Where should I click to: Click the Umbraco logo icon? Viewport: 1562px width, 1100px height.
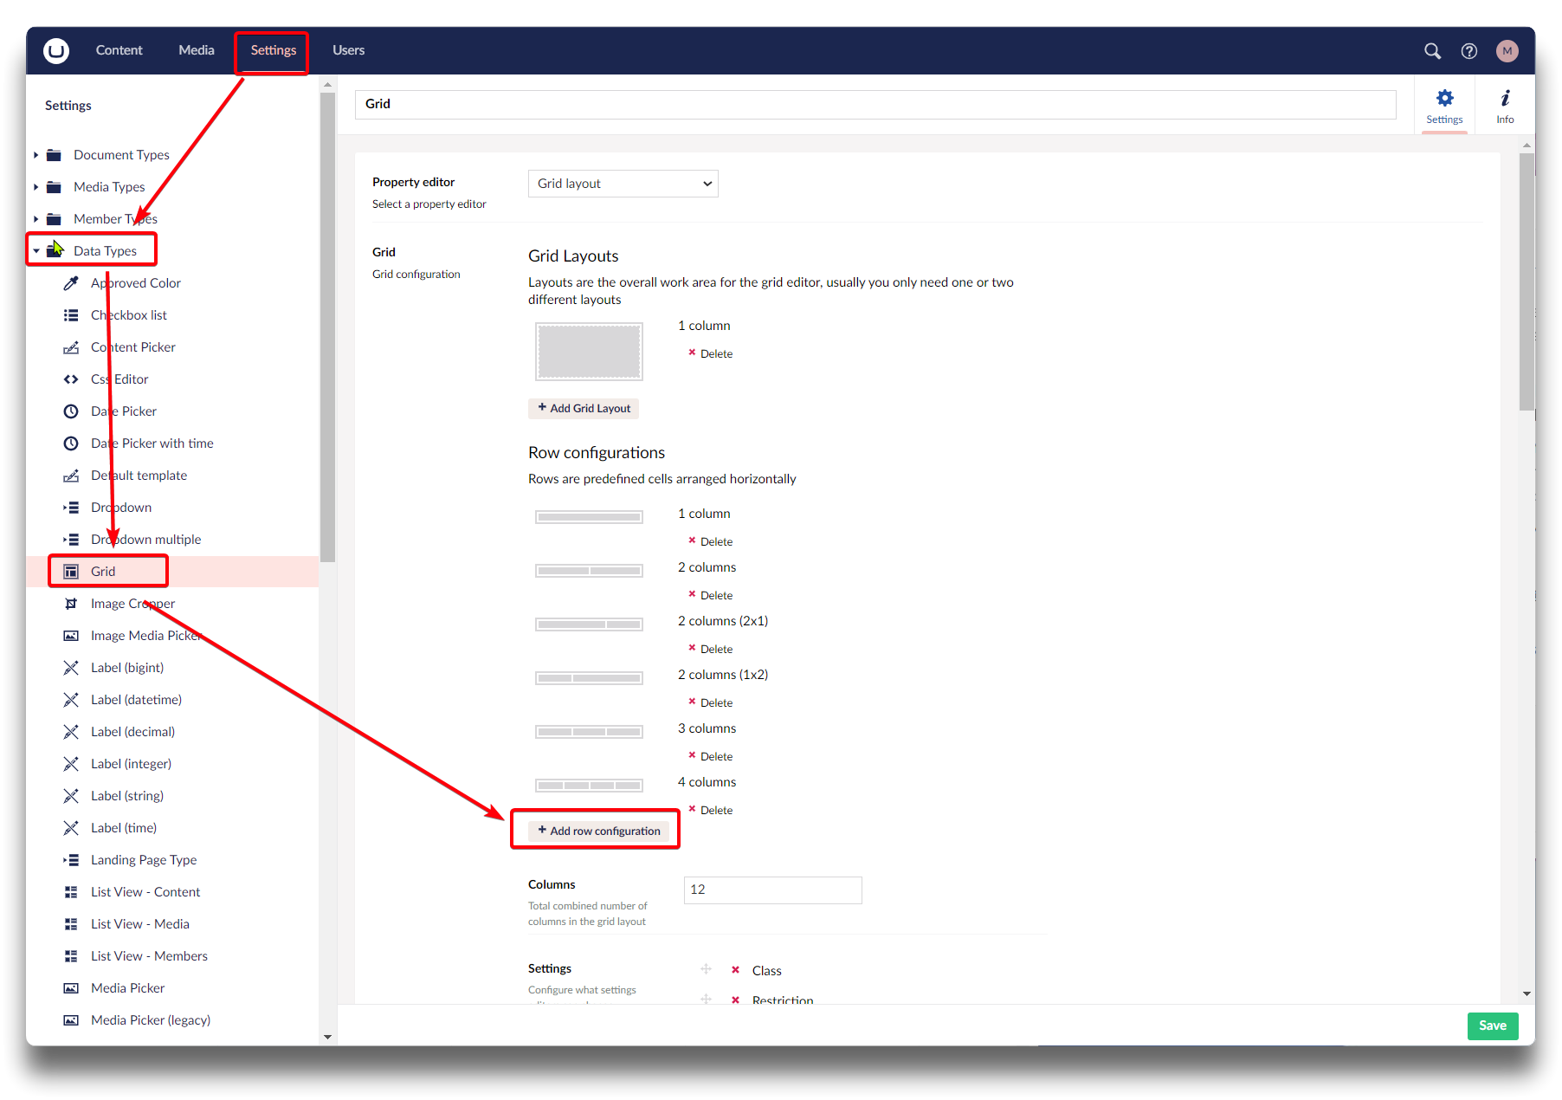56,51
